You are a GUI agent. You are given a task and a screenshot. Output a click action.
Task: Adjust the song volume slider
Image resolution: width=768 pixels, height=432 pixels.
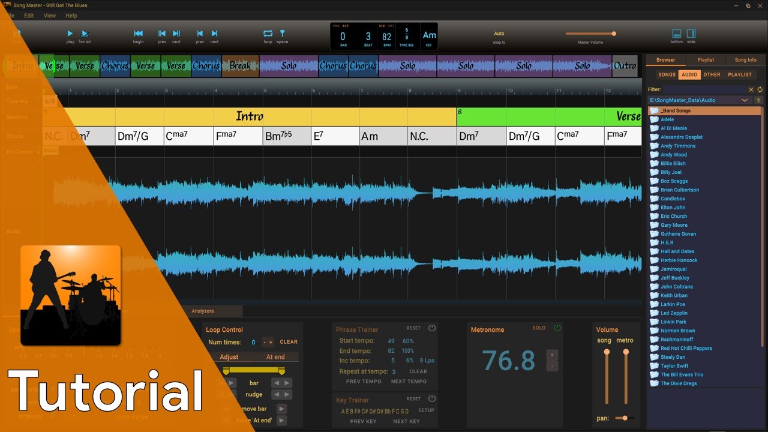click(607, 377)
